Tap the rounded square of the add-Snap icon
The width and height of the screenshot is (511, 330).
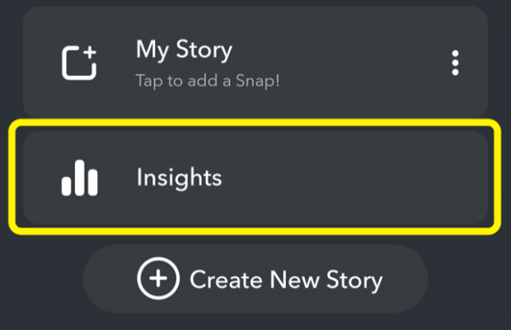(78, 64)
